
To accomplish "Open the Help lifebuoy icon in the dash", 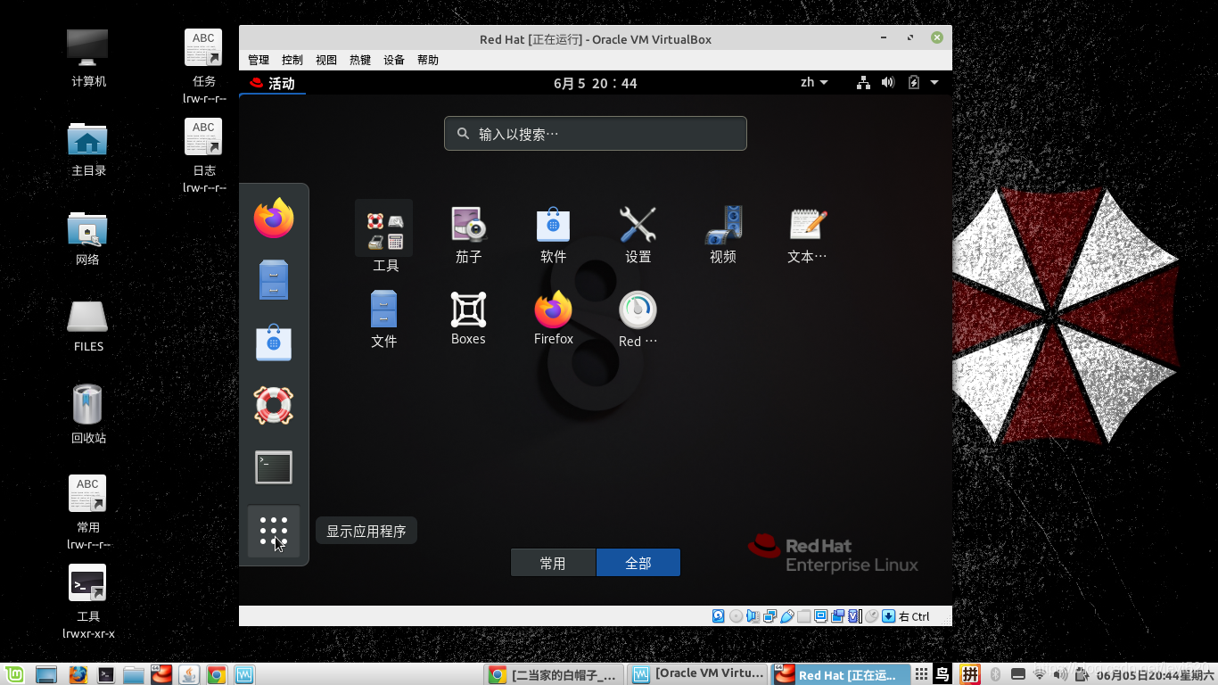I will point(274,405).
